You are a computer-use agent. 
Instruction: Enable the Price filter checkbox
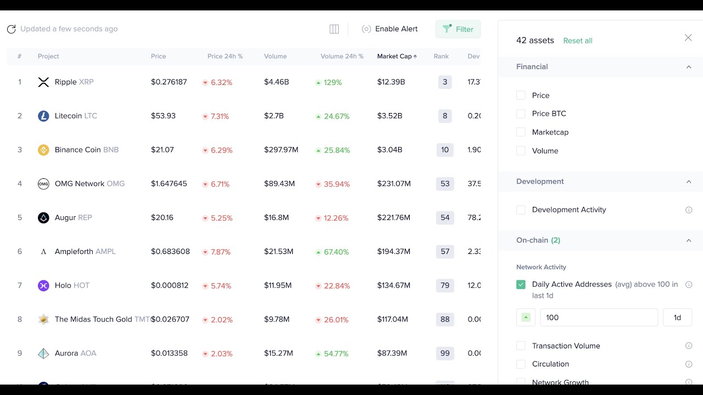[521, 95]
